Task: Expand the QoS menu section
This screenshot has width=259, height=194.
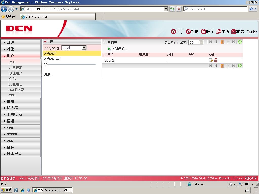Action: coord(21,141)
